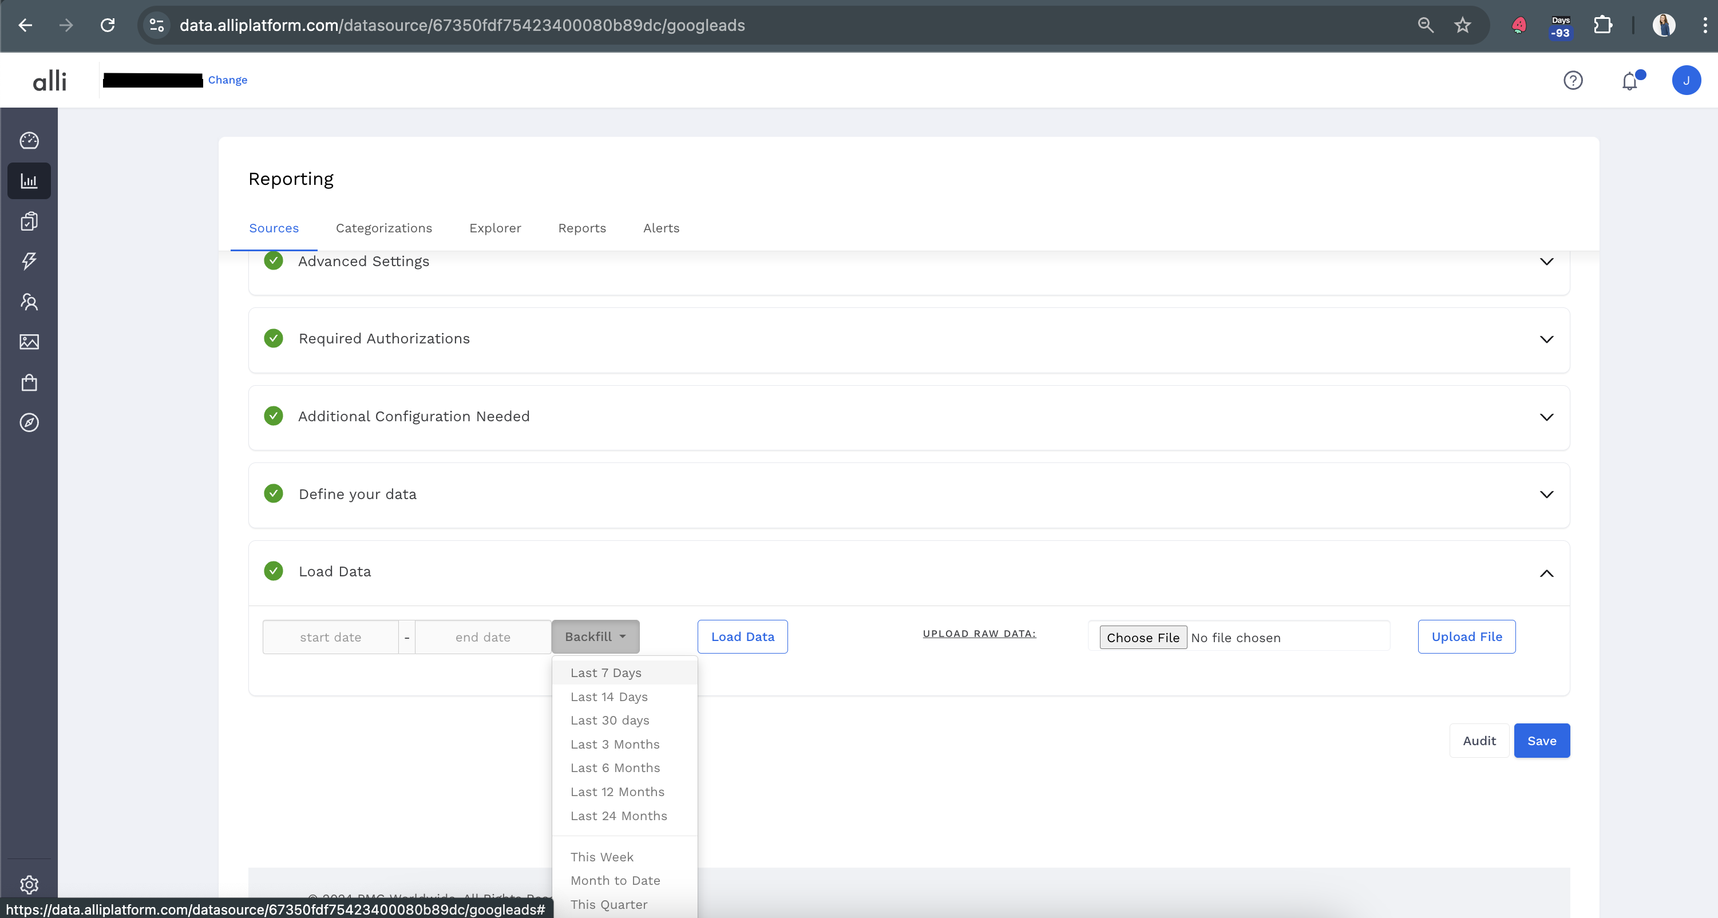Screen dimensions: 1718x918
Task: Click the Backfill dropdown button
Action: tap(595, 636)
